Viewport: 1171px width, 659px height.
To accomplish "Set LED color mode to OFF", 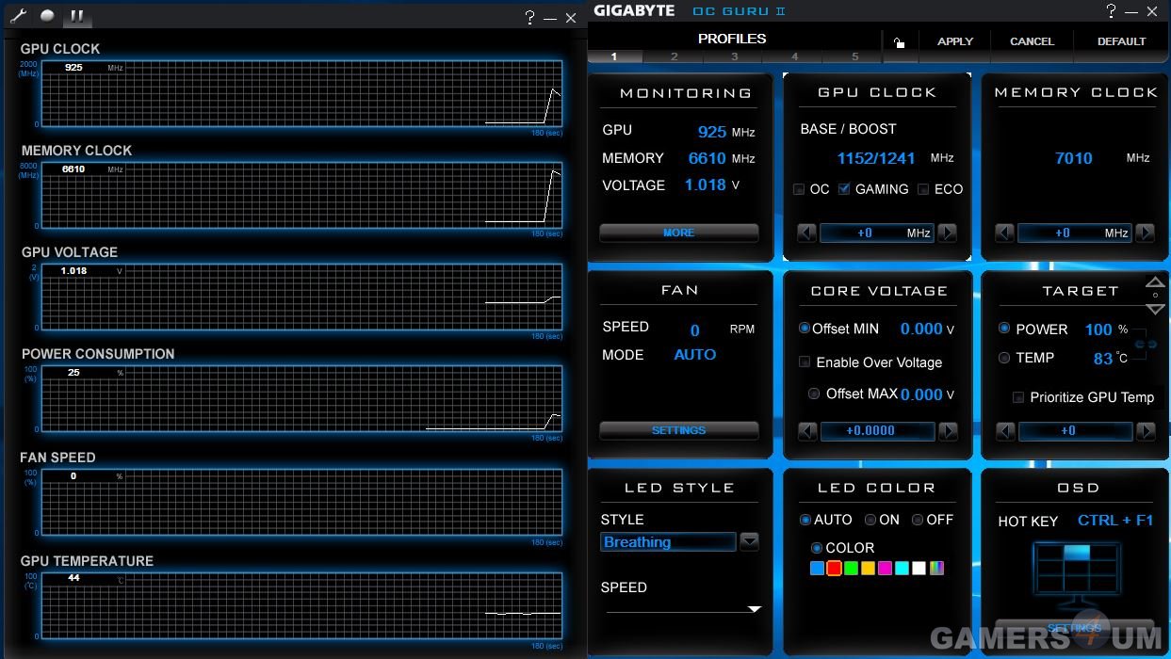I will (917, 520).
